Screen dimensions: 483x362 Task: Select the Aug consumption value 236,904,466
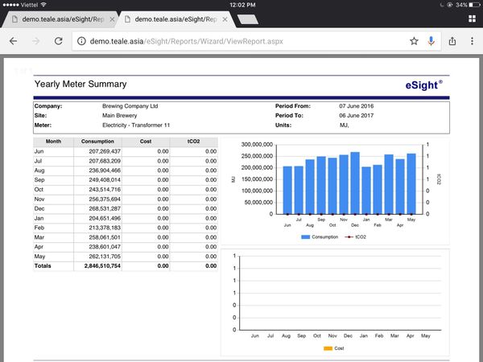click(x=105, y=171)
